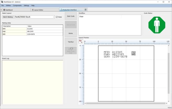Click the Batch Marking button

click(8, 17)
